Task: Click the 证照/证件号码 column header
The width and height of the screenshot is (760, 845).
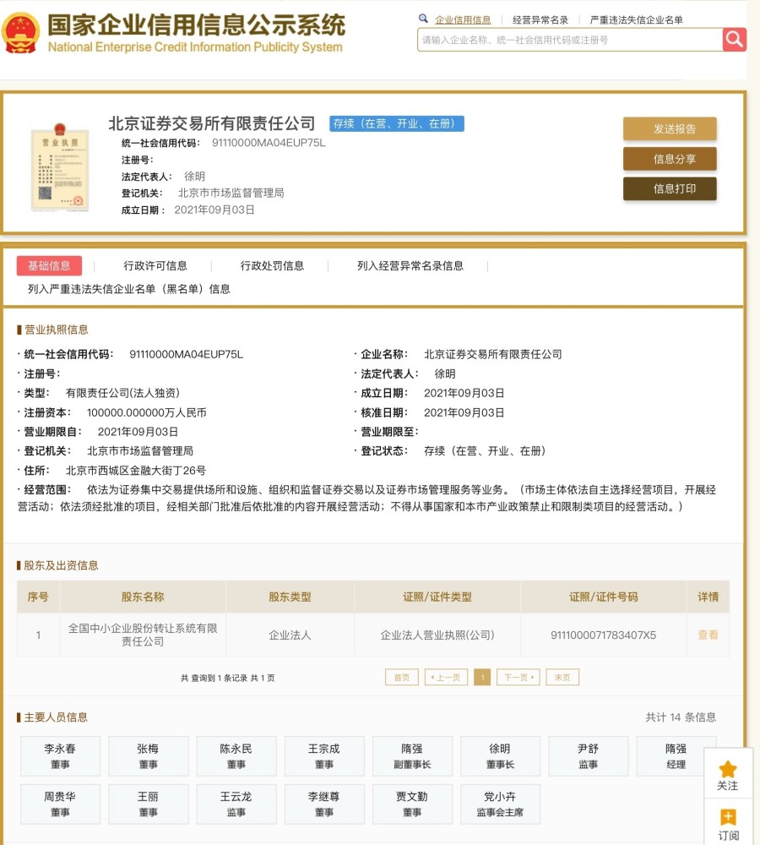Action: click(603, 597)
